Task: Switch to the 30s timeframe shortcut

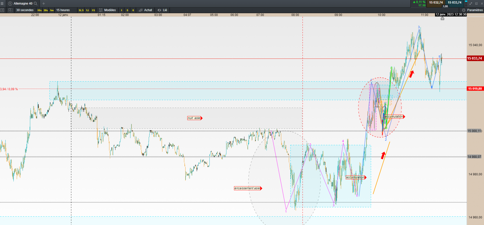Action: point(46,10)
